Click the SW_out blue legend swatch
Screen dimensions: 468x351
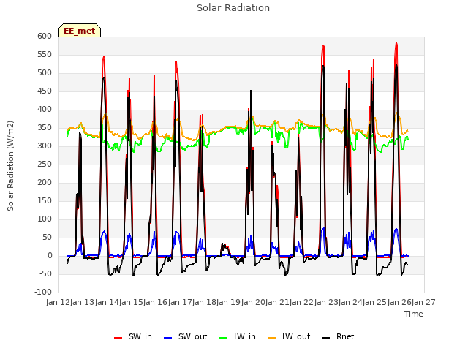(x=168, y=338)
